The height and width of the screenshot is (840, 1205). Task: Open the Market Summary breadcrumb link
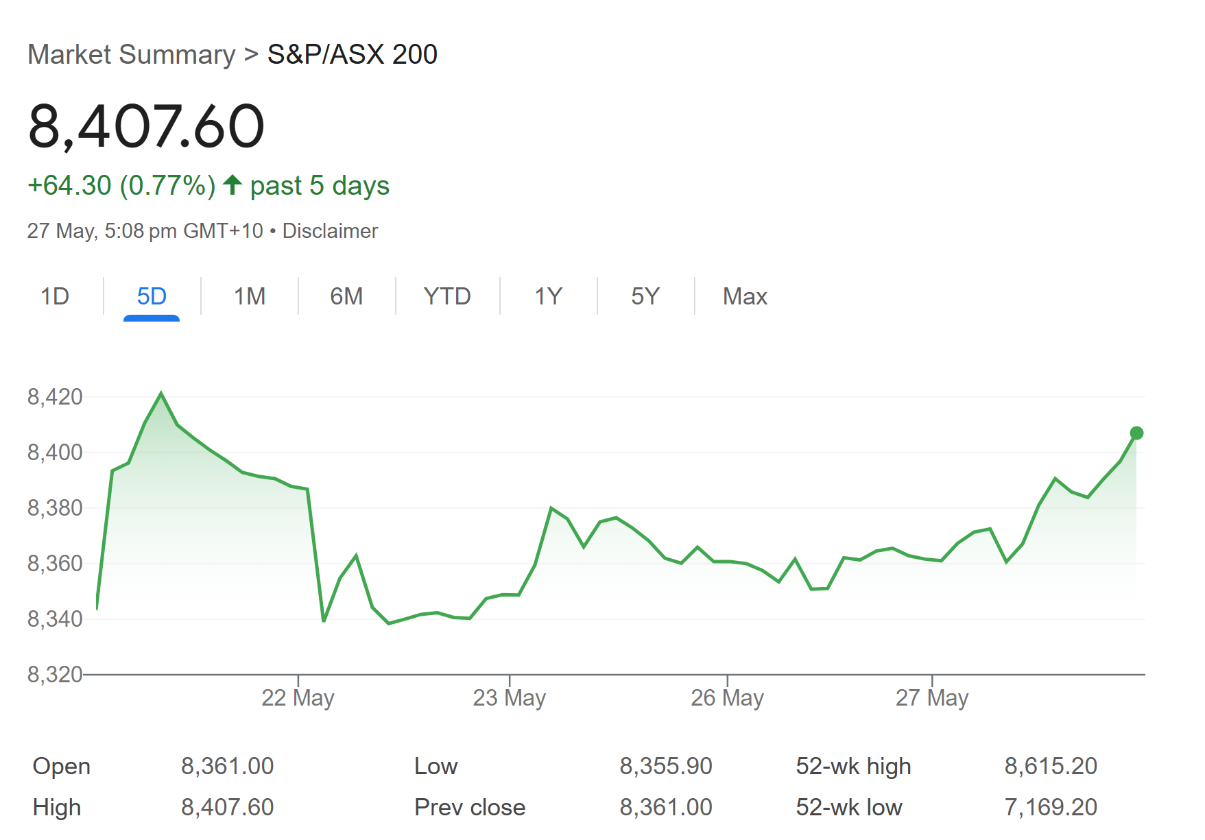click(131, 54)
